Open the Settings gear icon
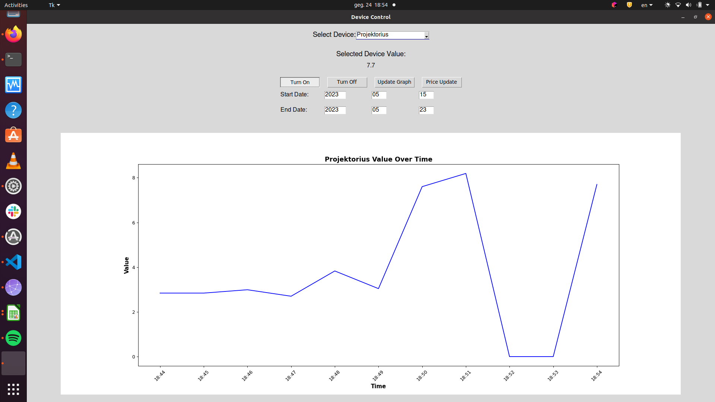715x402 pixels. [13, 186]
